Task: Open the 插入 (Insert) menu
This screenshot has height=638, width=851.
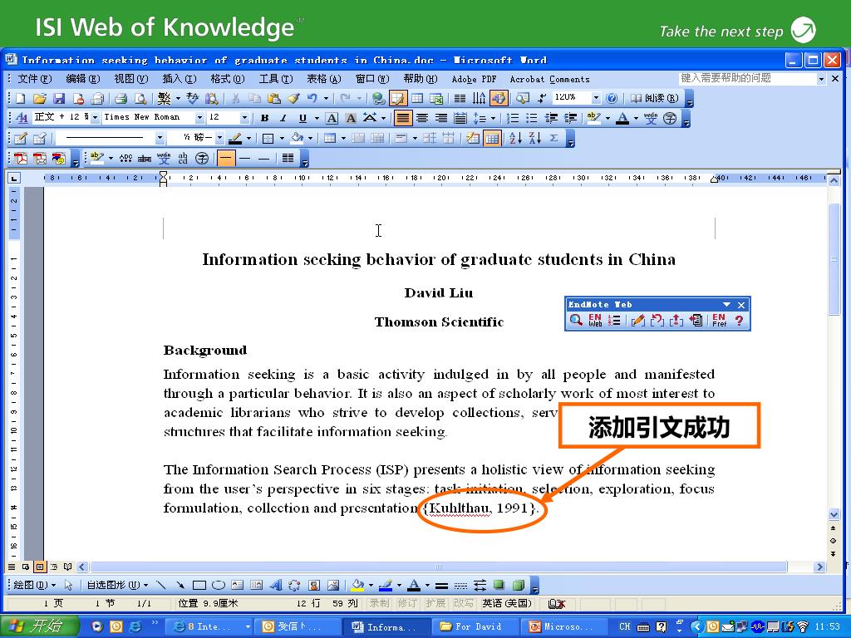Action: pyautogui.click(x=179, y=79)
